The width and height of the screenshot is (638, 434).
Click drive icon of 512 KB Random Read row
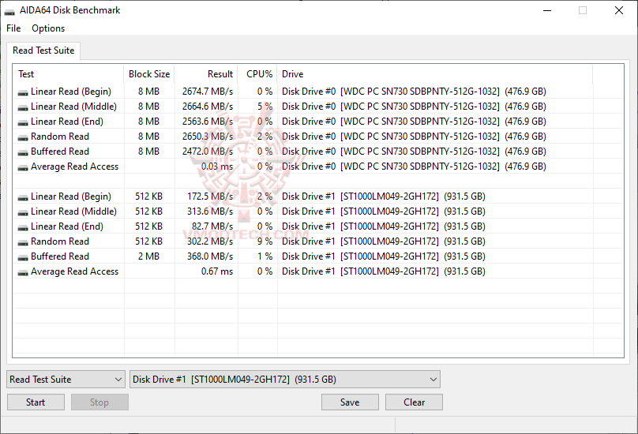point(23,242)
